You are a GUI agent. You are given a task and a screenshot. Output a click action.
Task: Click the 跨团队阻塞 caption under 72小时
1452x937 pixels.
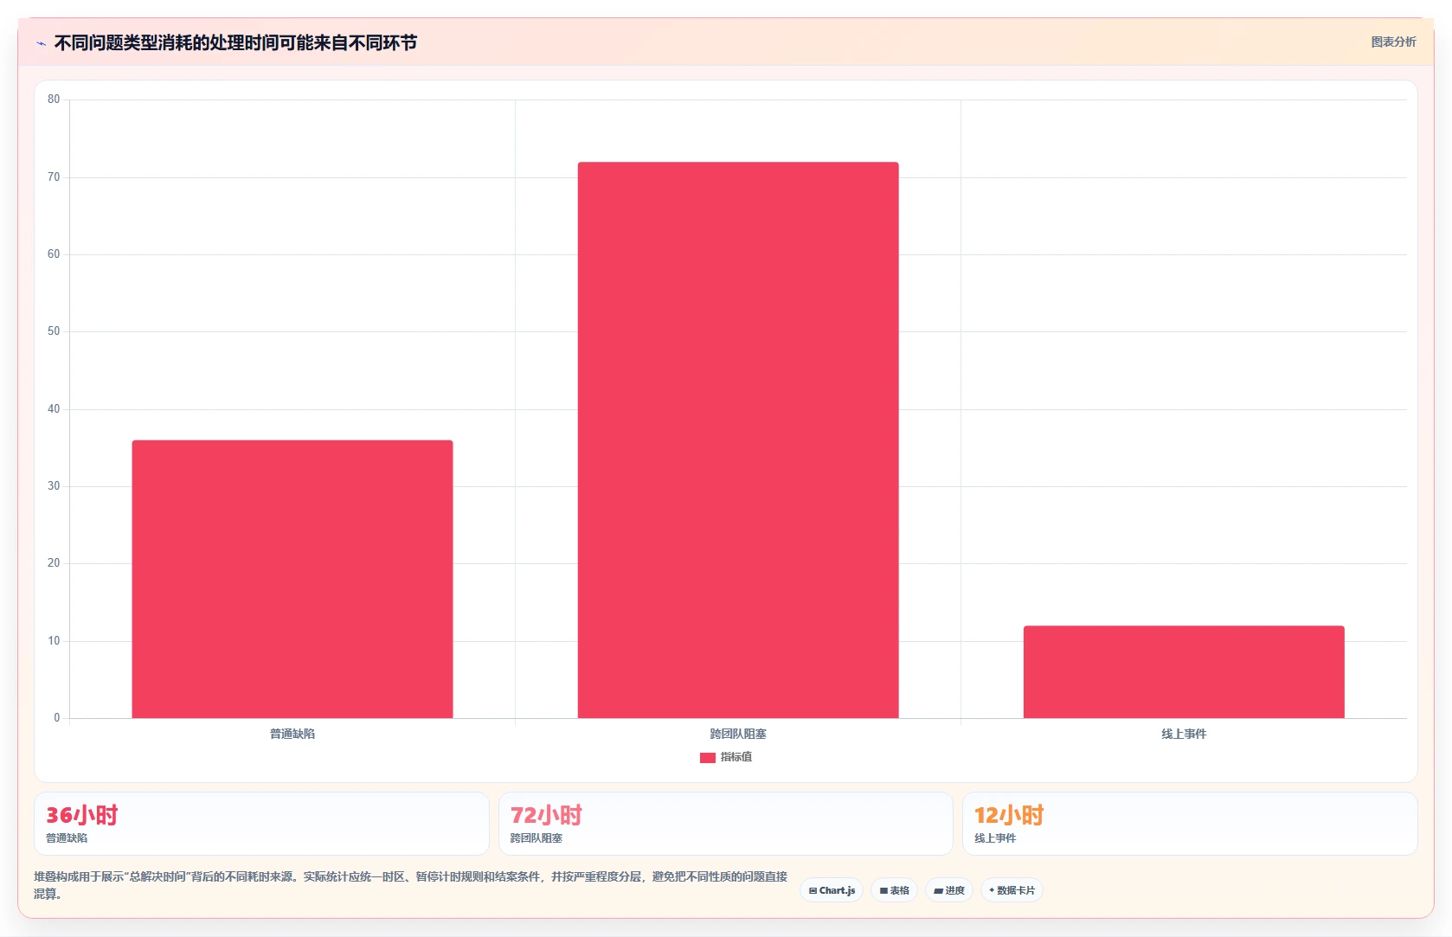pos(536,838)
